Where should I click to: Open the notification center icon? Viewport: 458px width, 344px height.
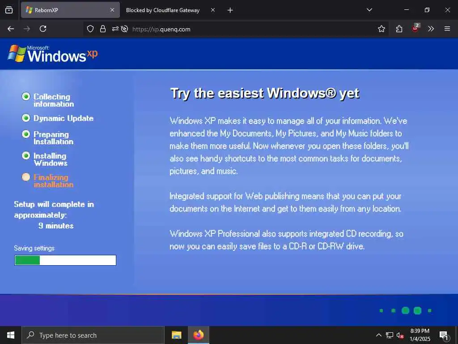coord(444,335)
